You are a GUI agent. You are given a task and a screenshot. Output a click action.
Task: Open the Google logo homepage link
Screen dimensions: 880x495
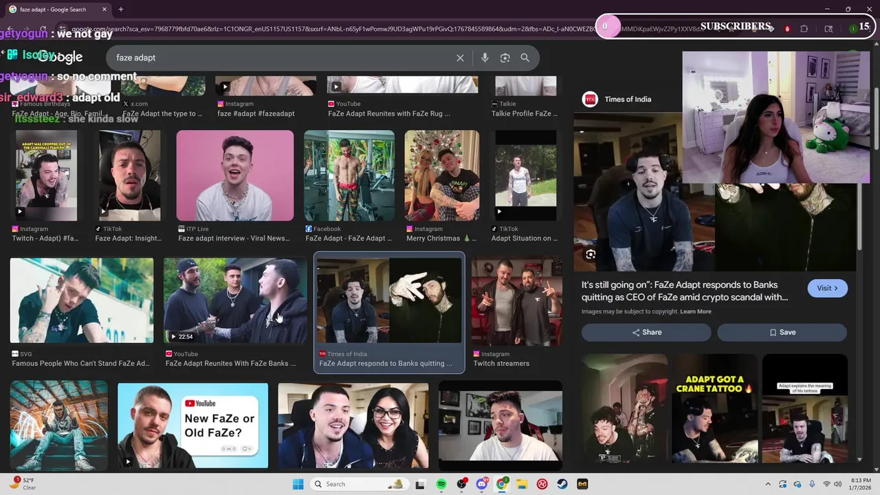[60, 57]
